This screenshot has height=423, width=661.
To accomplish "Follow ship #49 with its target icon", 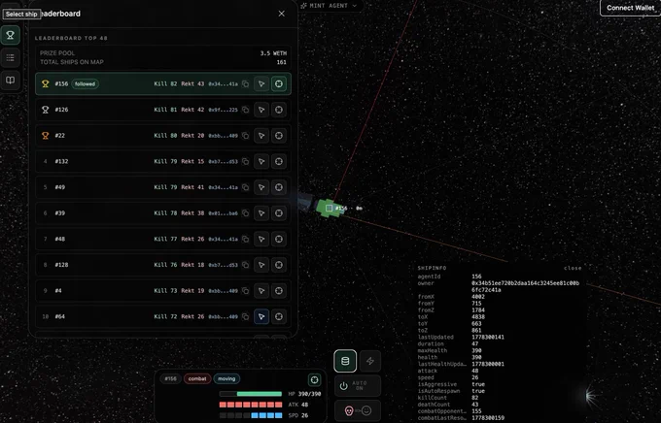I will (279, 187).
